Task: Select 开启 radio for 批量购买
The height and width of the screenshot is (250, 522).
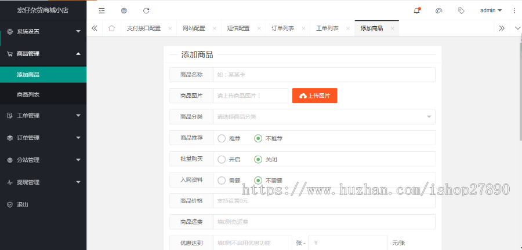Action: (x=222, y=159)
